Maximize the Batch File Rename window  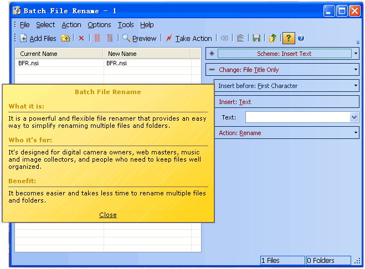coord(342,11)
